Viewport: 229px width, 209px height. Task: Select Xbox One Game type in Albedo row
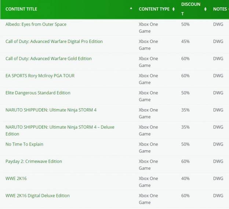pos(148,28)
